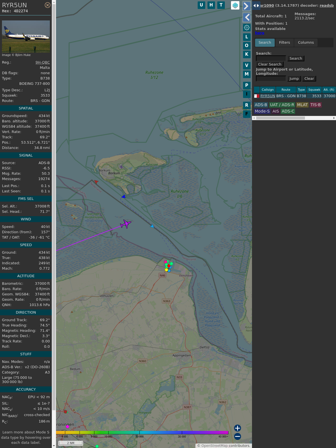Image resolution: width=336 pixels, height=448 pixels.
Task: Toggle the UAT / ADS-R source legend
Action: 282,105
